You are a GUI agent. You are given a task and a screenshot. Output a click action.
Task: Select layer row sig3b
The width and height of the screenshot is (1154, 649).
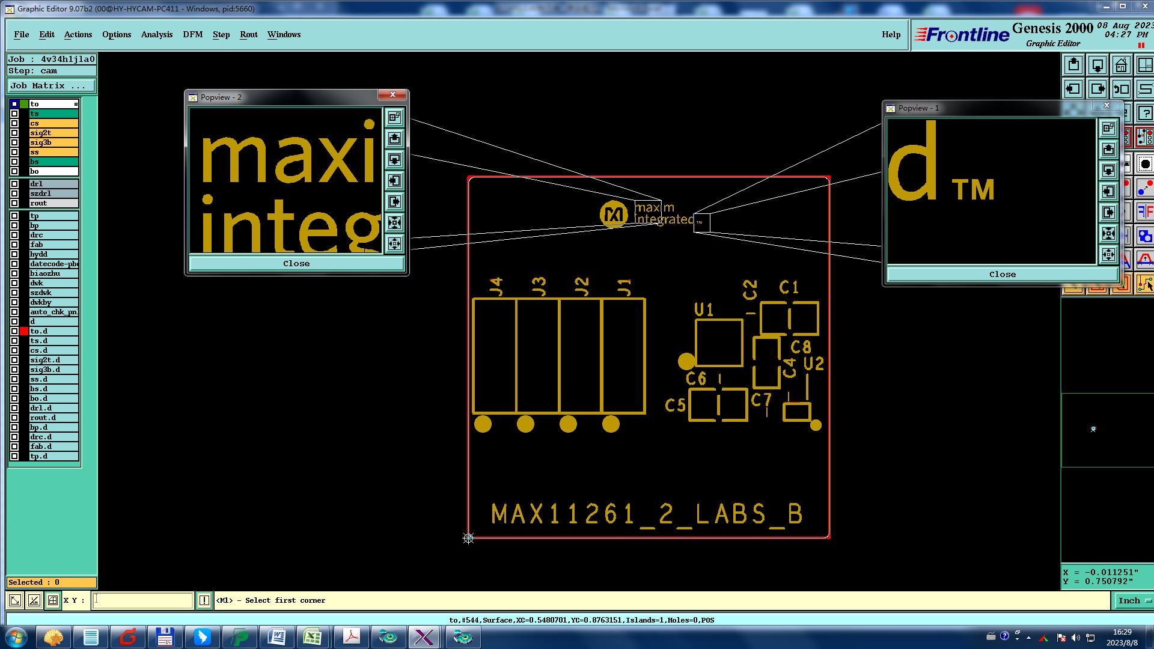[x=54, y=142]
